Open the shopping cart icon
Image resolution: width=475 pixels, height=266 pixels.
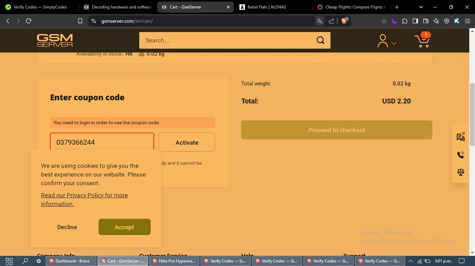click(x=422, y=40)
